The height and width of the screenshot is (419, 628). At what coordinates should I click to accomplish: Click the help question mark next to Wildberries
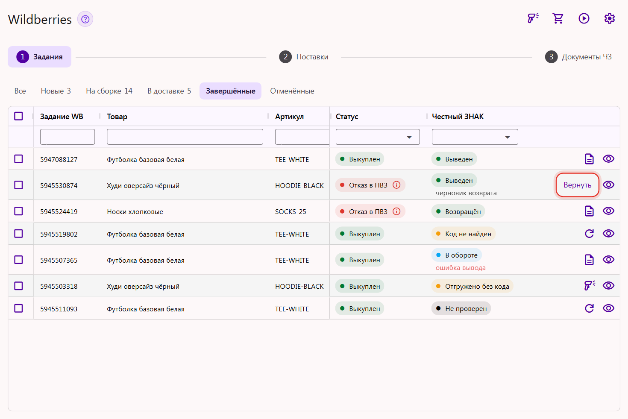tap(85, 19)
